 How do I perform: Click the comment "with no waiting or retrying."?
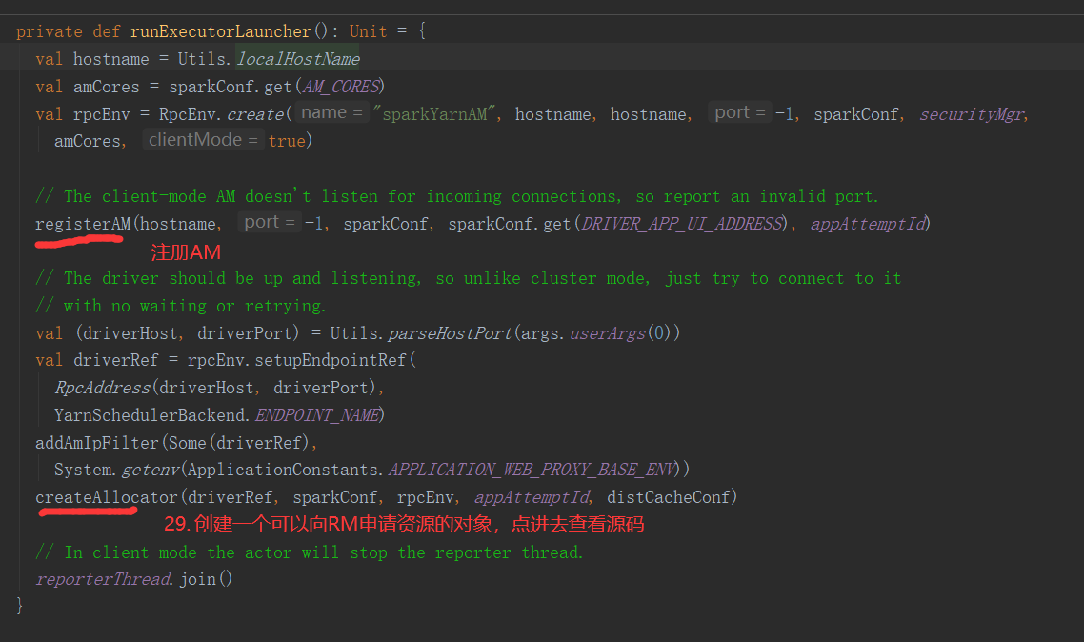(180, 306)
